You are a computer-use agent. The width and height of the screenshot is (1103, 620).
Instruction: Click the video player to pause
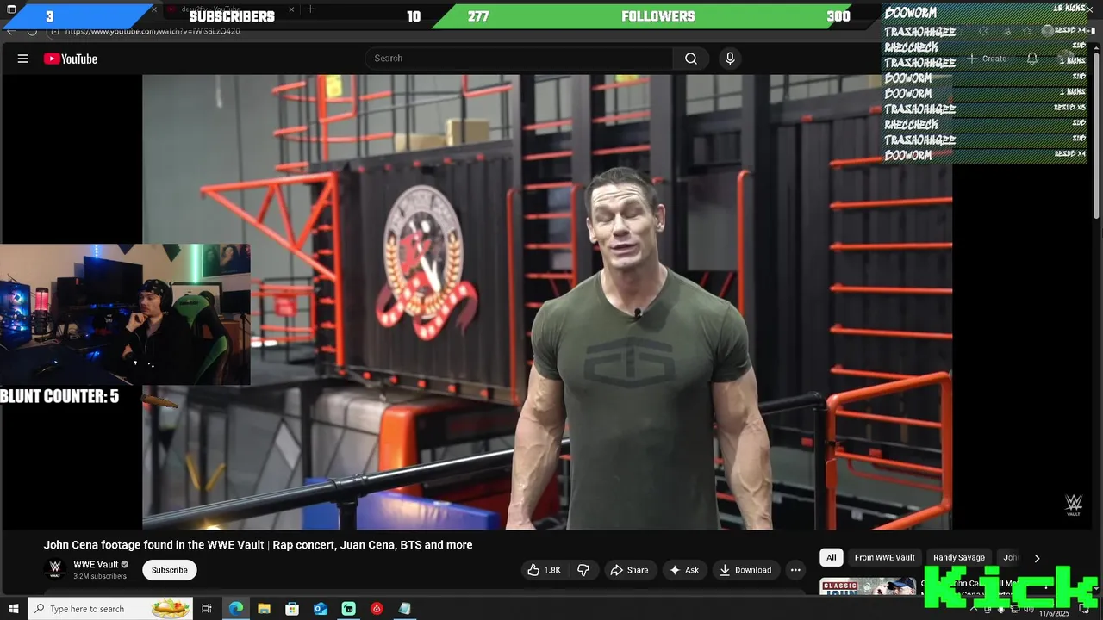pyautogui.click(x=547, y=301)
